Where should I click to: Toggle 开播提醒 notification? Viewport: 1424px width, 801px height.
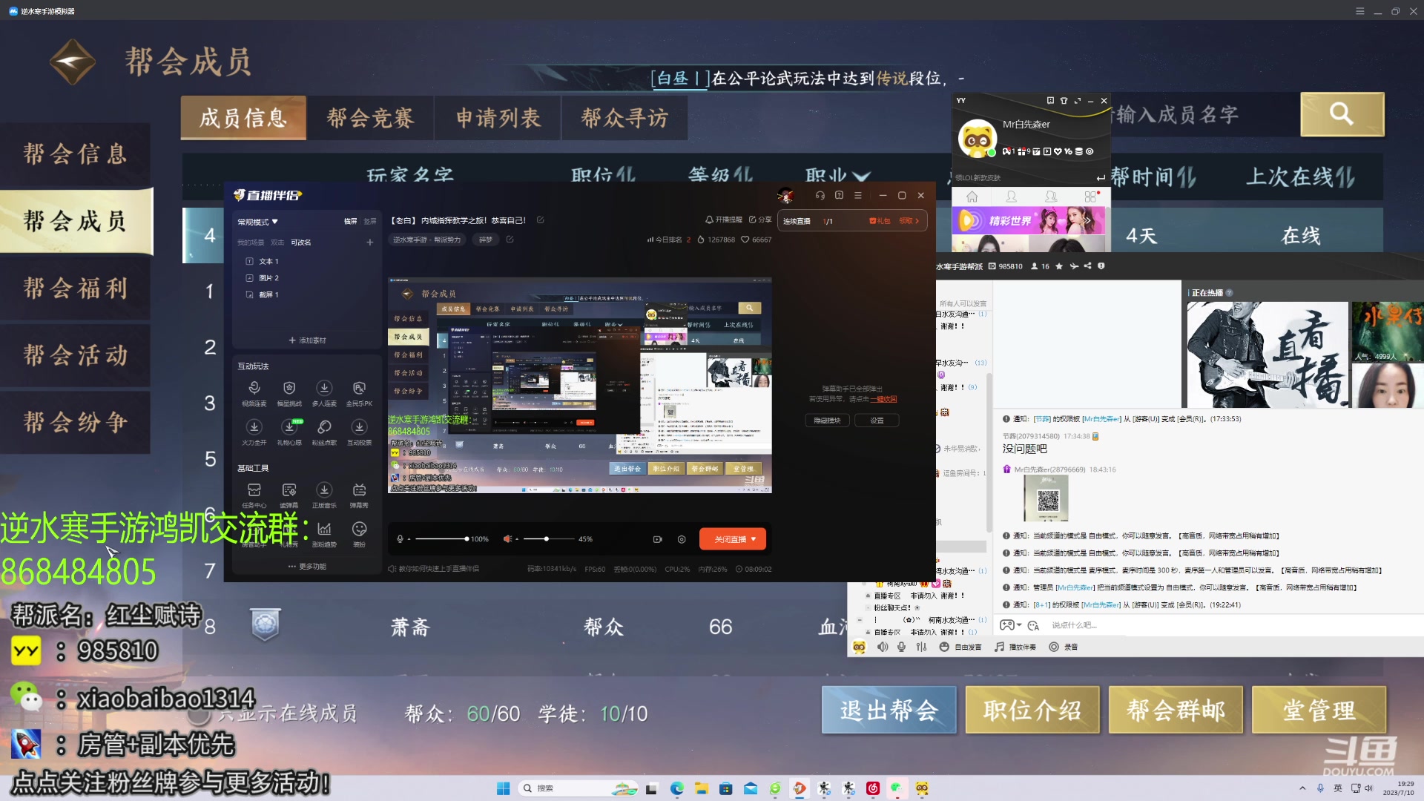coord(723,220)
